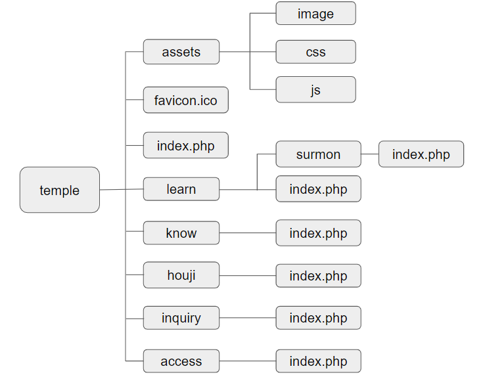Image resolution: width=483 pixels, height=377 pixels.
Task: Click the line joining know to index.php
Action: tap(247, 233)
